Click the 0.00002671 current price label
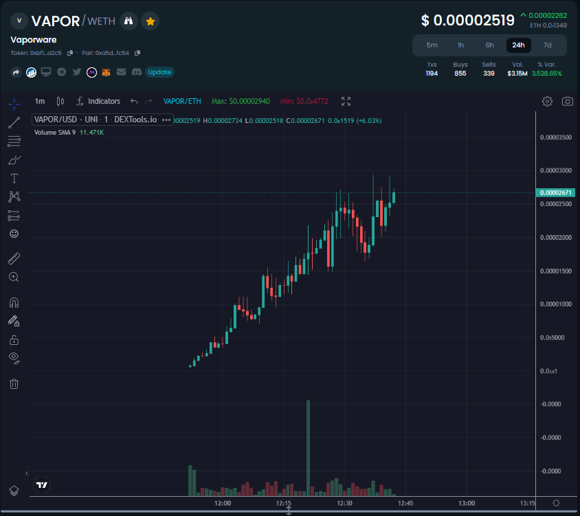 pyautogui.click(x=555, y=192)
